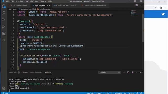Open the View menu
168x94 pixels.
(x=27, y=1)
